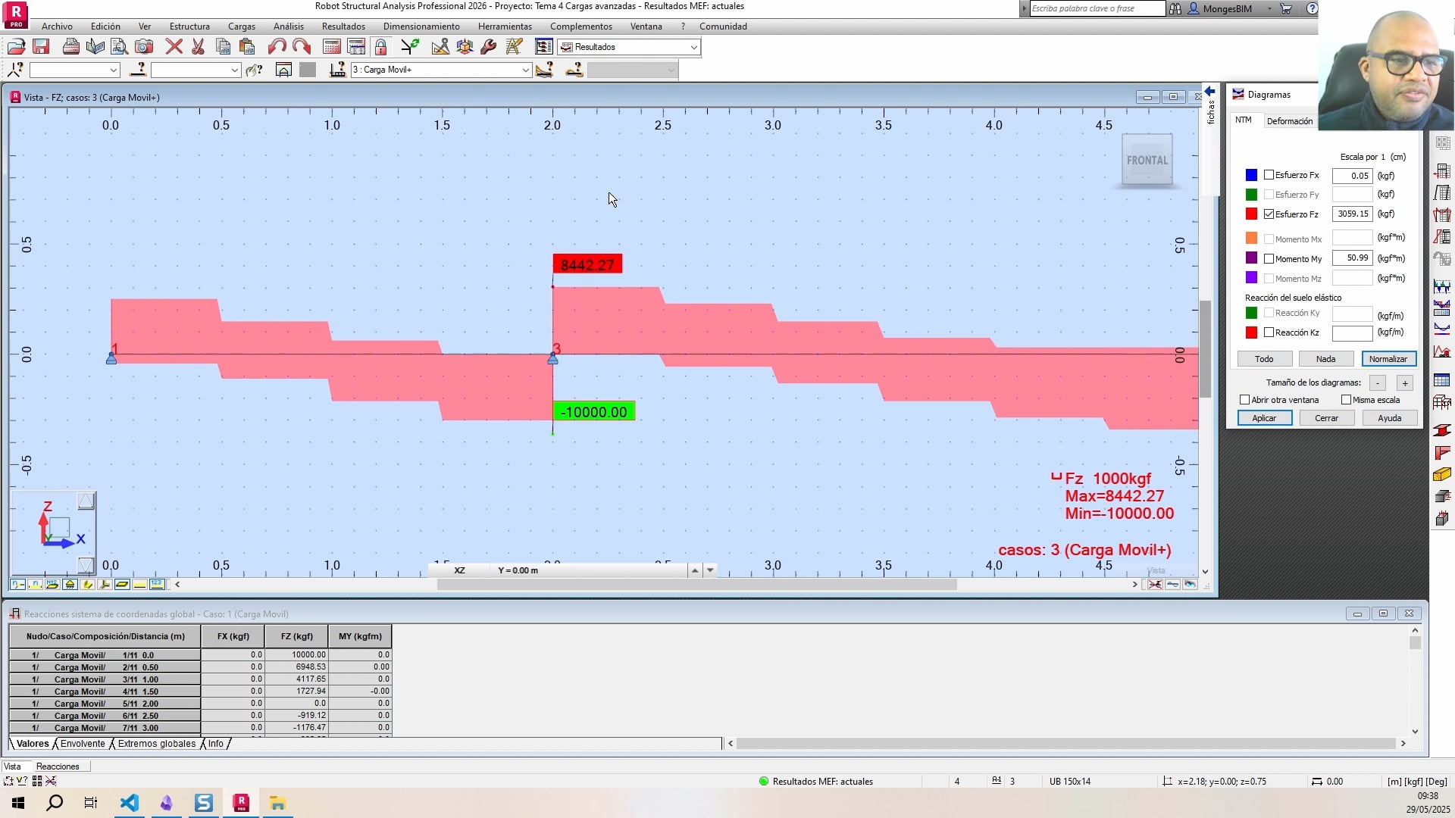Click the Paste clipboard icon
The image size is (1455, 818).
[247, 47]
